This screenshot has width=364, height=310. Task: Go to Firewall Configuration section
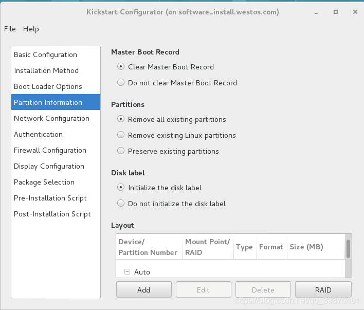pyautogui.click(x=56, y=150)
